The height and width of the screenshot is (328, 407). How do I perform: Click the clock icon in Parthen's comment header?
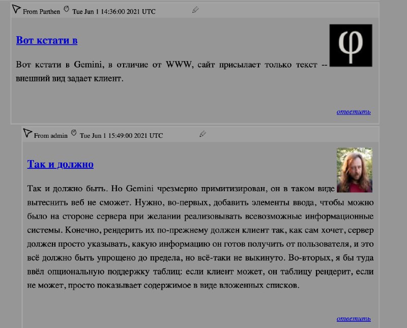[66, 9]
